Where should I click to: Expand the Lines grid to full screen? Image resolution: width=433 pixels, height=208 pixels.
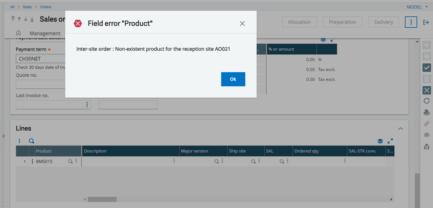click(390, 141)
